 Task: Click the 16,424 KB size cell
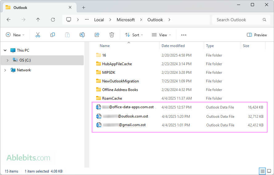255,107
